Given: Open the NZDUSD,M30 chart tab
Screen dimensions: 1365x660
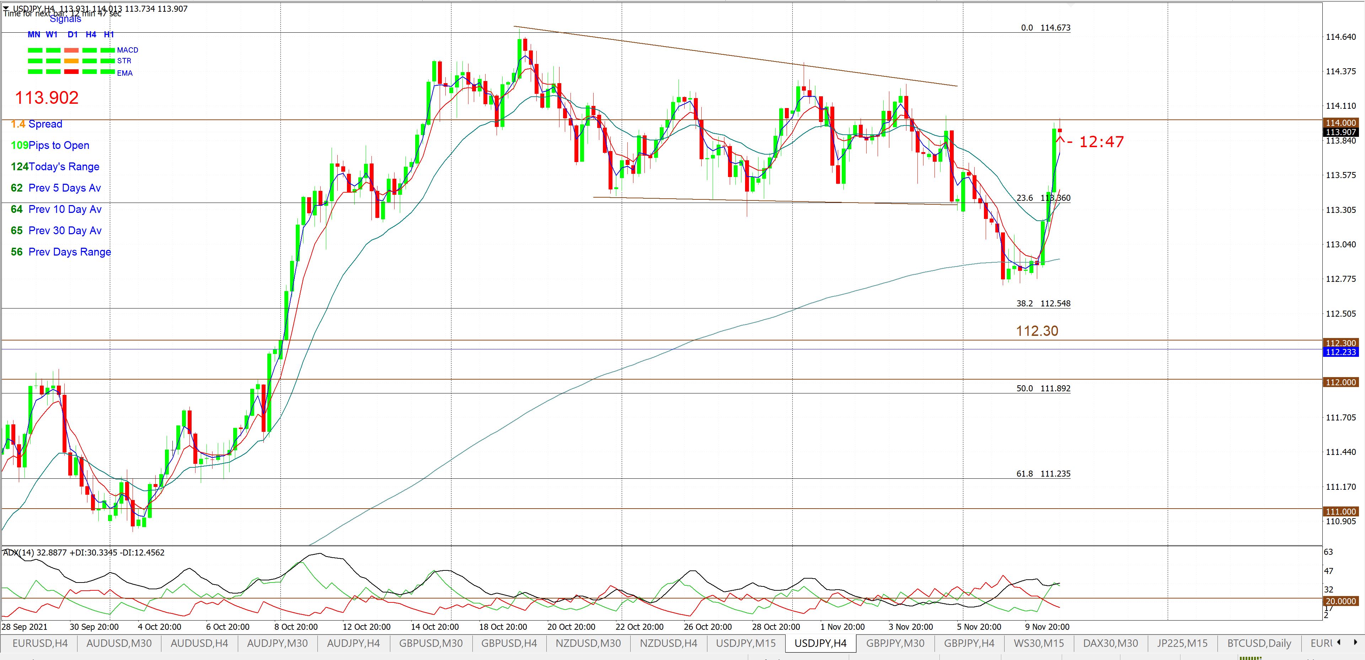Looking at the screenshot, I should (x=588, y=643).
